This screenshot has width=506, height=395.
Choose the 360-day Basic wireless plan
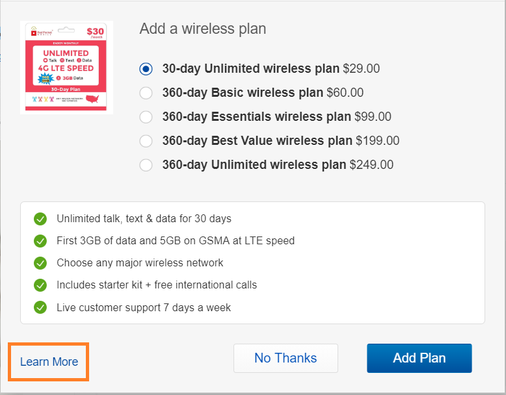coord(146,93)
